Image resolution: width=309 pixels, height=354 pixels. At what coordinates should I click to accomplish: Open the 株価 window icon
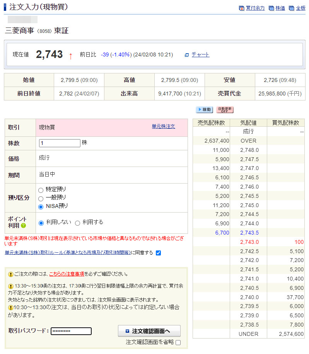[x=271, y=8]
